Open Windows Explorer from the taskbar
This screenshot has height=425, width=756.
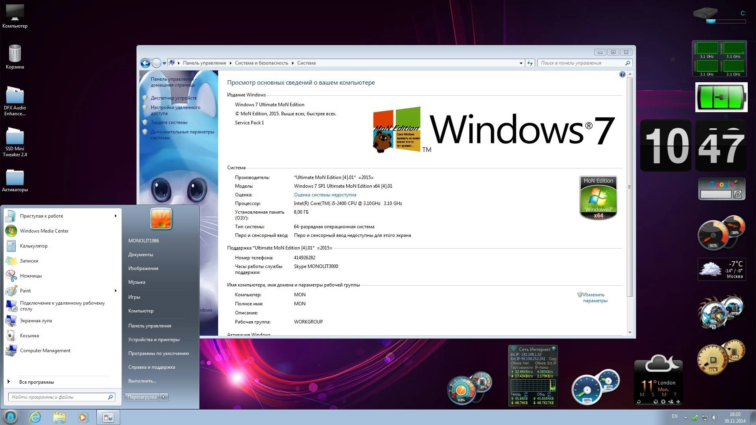pos(59,417)
